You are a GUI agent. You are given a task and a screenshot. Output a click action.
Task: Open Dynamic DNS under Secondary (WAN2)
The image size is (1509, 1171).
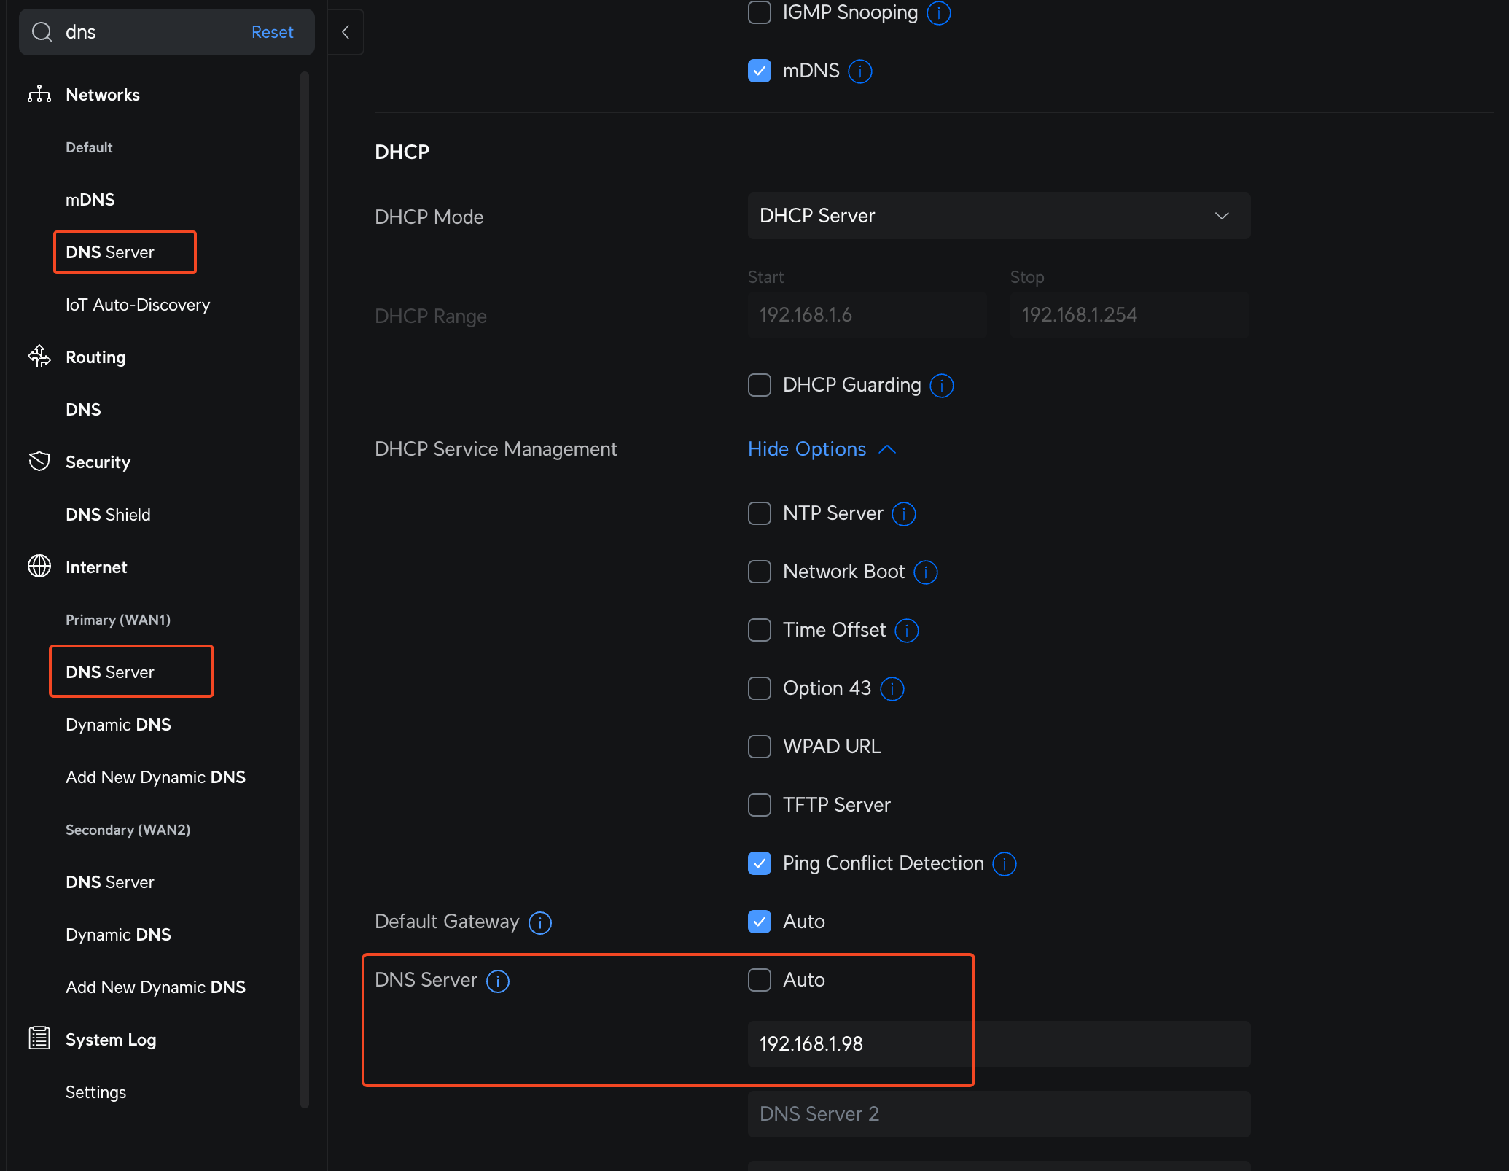118,935
